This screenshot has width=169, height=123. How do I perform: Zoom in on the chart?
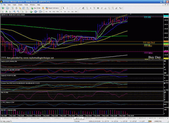pyautogui.click(x=14, y=12)
